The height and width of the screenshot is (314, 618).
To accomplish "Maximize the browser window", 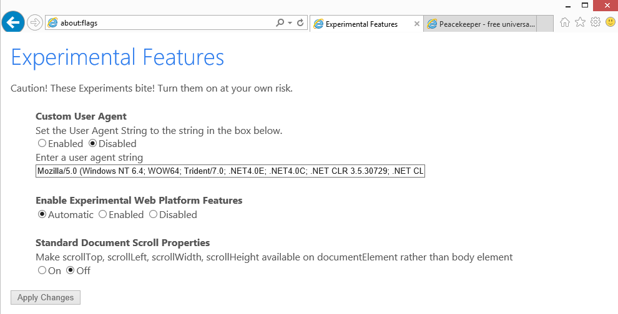I will pyautogui.click(x=586, y=6).
